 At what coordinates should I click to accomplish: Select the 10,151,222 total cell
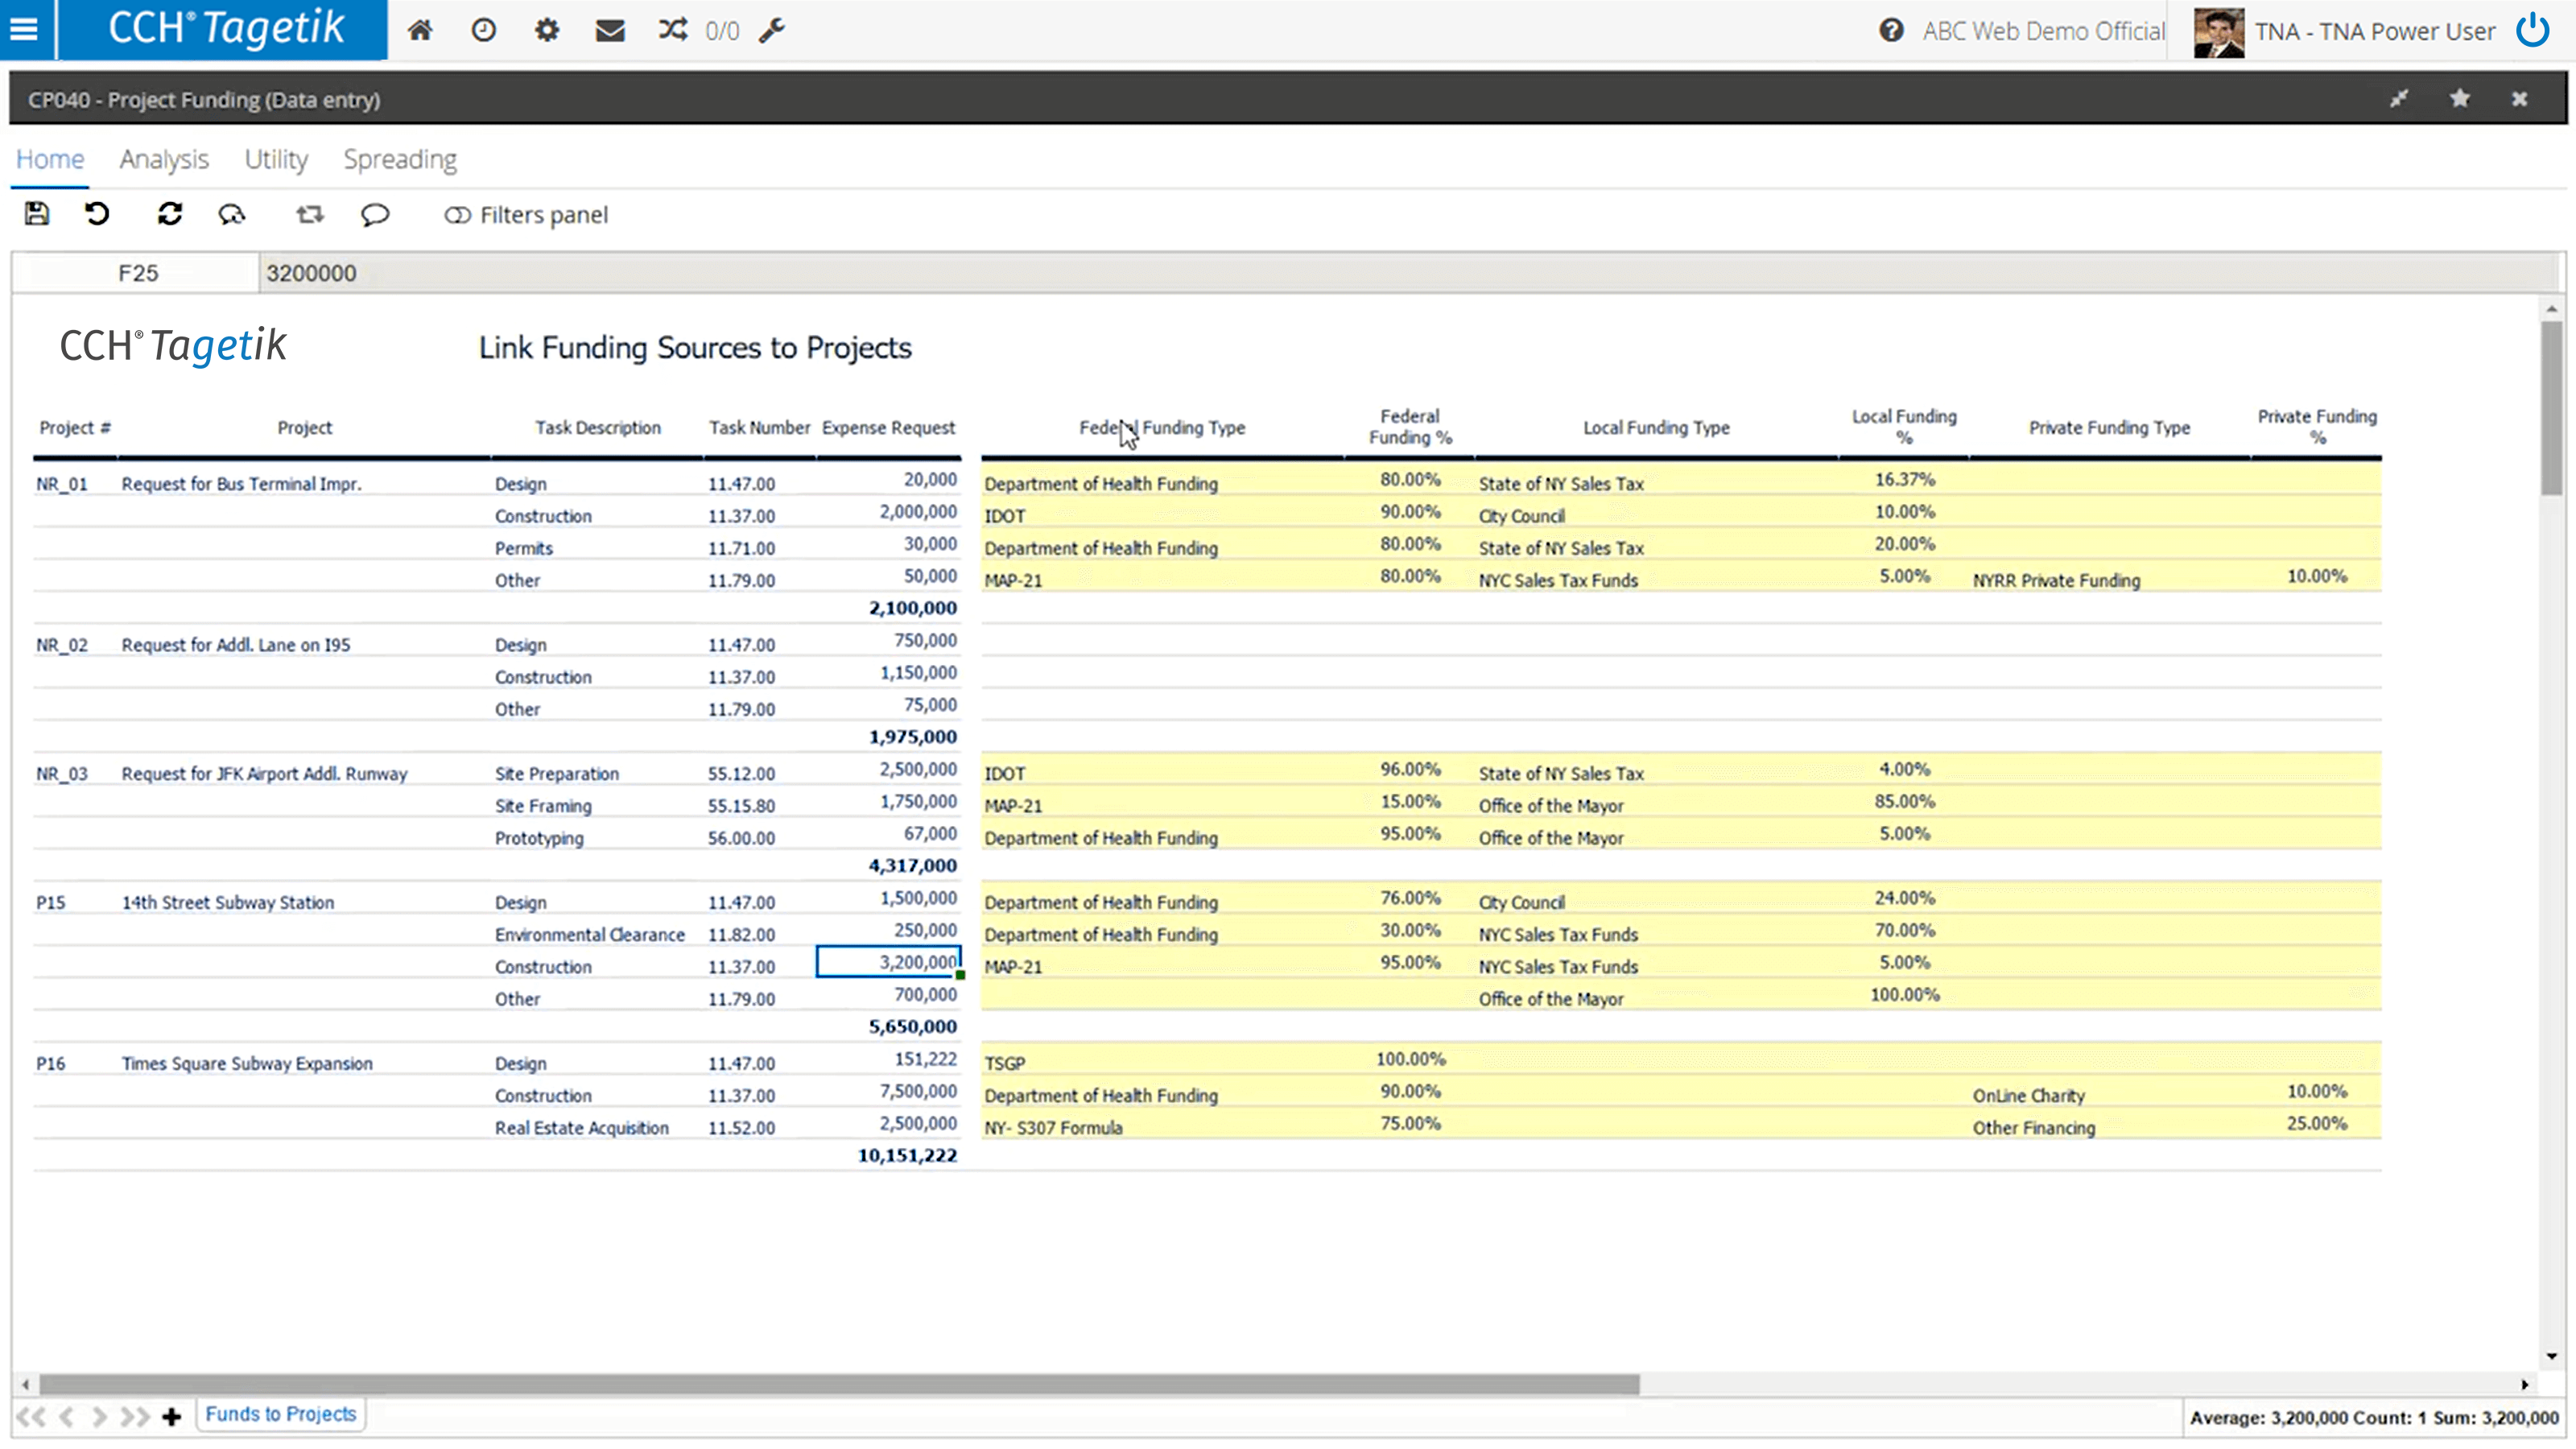pyautogui.click(x=907, y=1155)
